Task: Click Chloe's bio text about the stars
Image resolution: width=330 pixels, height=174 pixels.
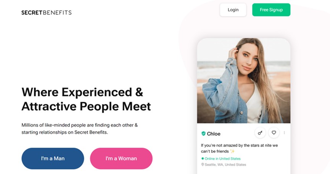Action: point(239,148)
